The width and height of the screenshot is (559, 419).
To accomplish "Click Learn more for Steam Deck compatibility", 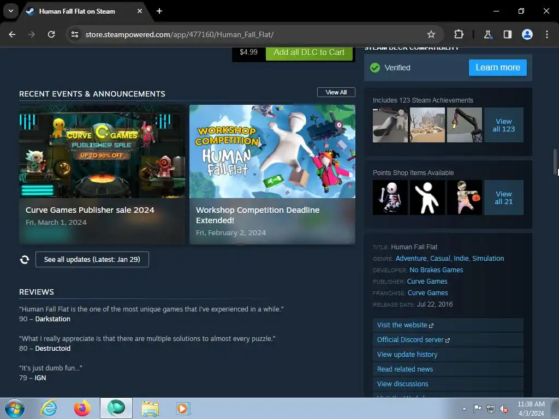I will pyautogui.click(x=498, y=67).
